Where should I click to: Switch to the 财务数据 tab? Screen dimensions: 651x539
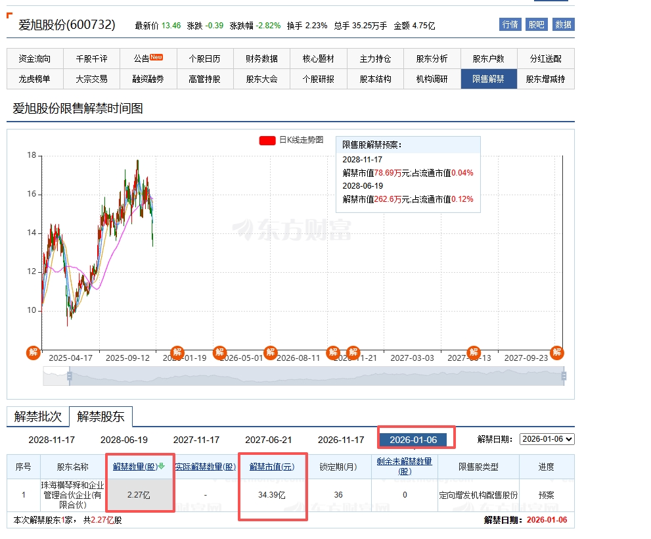[262, 59]
